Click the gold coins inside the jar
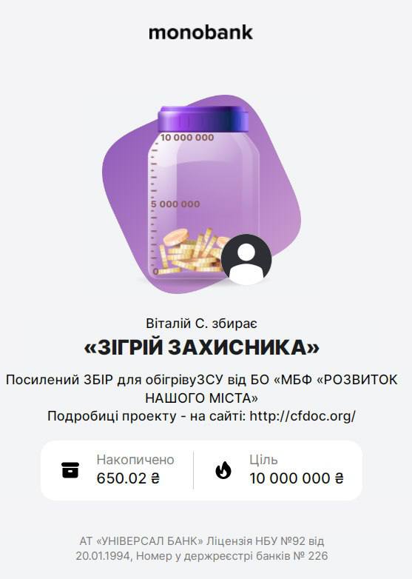Screen dimensions: 412x579 pos(192,250)
